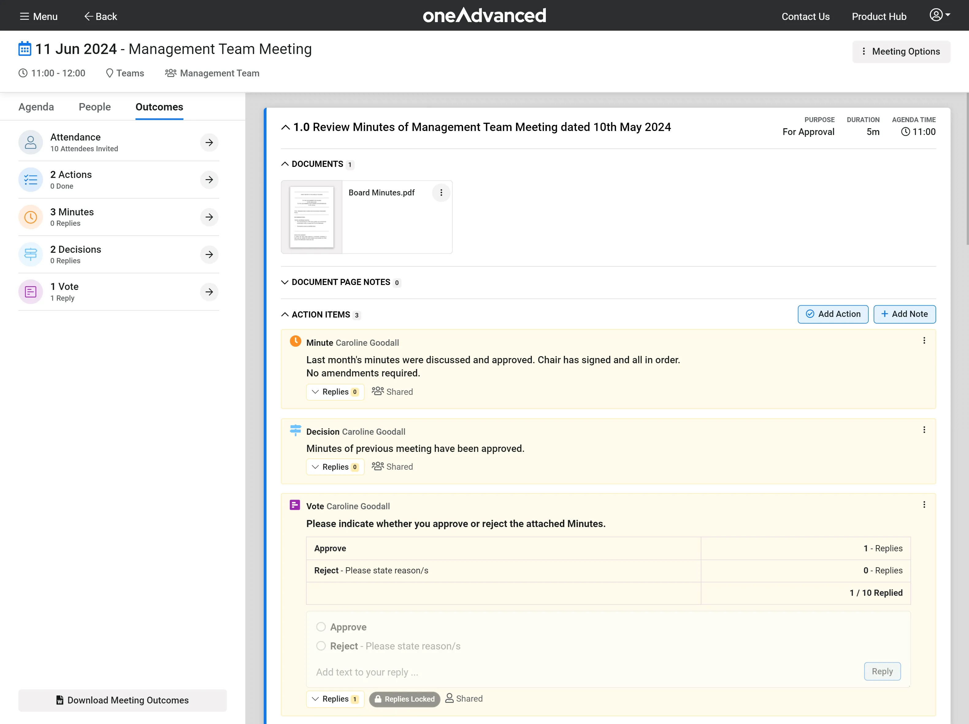Open the Decision item kebab menu
The height and width of the screenshot is (724, 969).
coord(924,430)
